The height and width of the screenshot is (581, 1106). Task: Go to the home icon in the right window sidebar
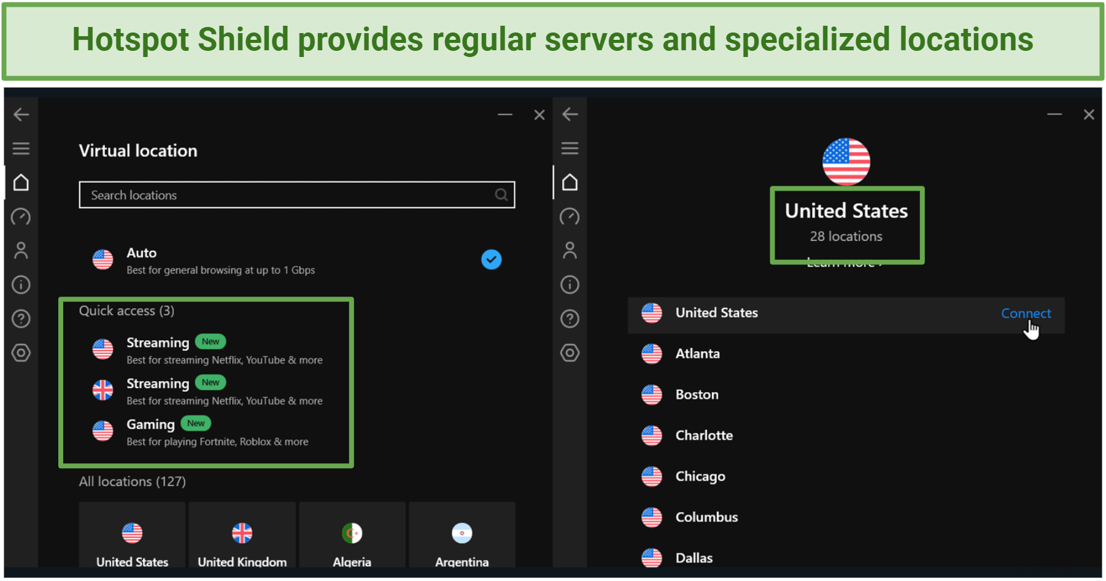[x=570, y=183]
